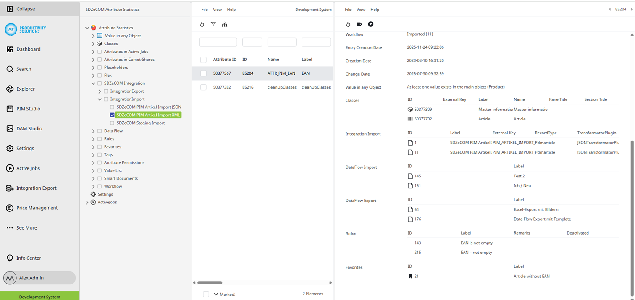635x300 pixels.
Task: Uncheck SDZeCOM PIM Artikel Import XML
Action: click(x=112, y=115)
